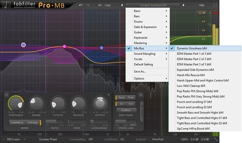242x143 pixels.
Task: Expand the Options submenu
Action: pyautogui.click(x=148, y=78)
